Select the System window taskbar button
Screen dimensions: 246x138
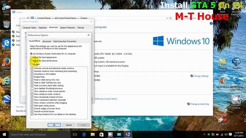(x=119, y=135)
